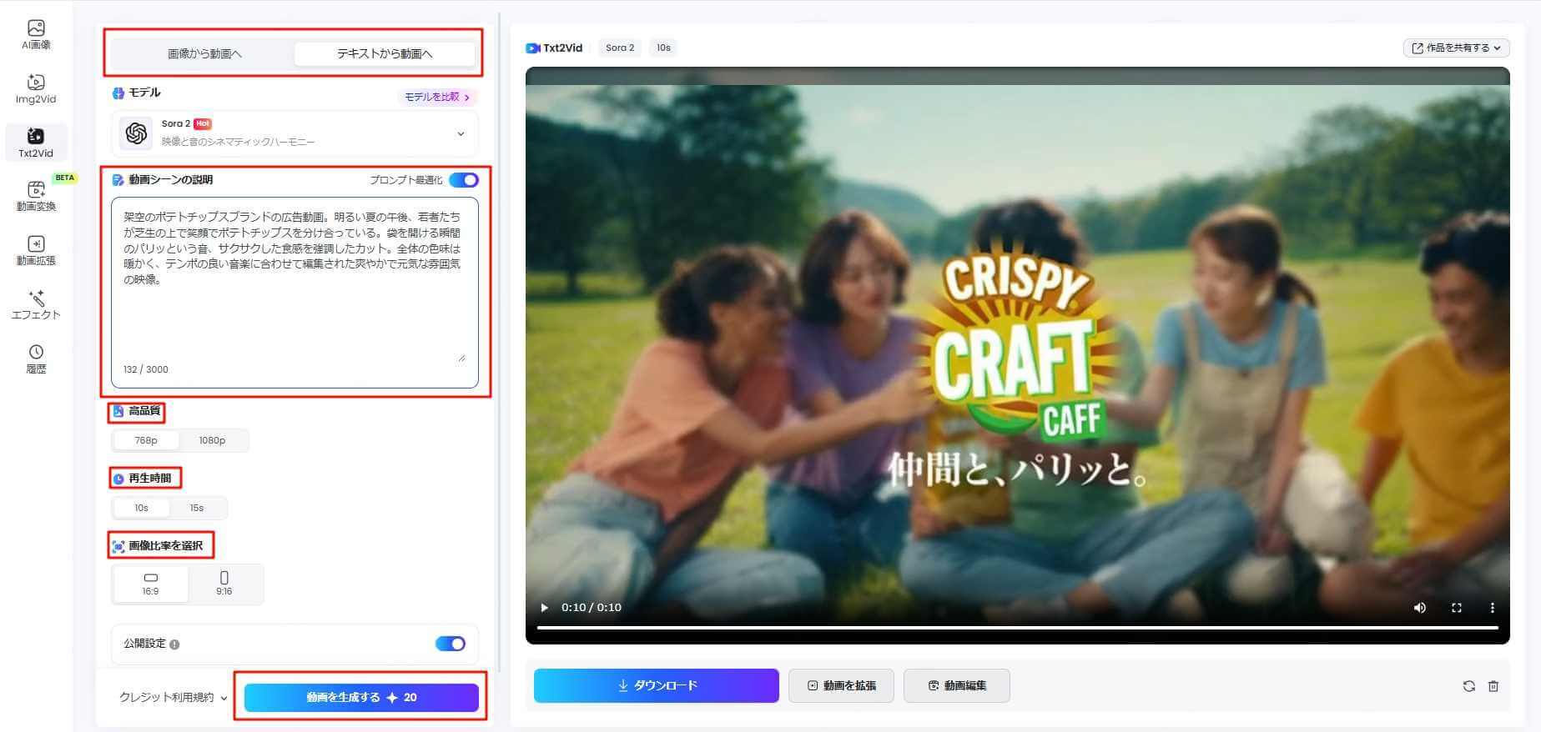The image size is (1541, 732).
Task: Click the モデル section icon
Action: [118, 93]
